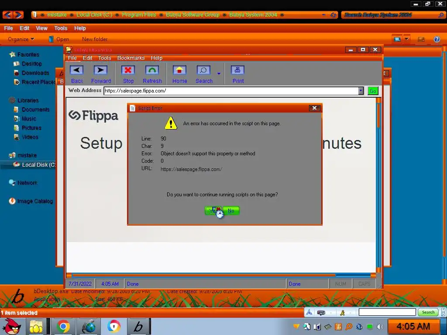This screenshot has width=447, height=335.
Task: Click the green Go button
Action: [373, 91]
